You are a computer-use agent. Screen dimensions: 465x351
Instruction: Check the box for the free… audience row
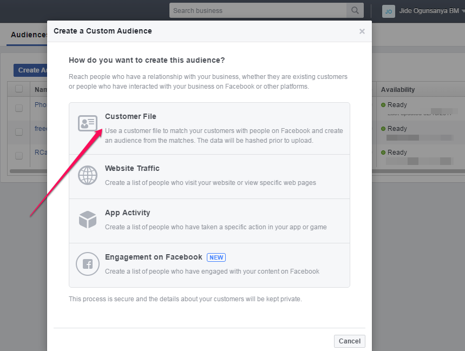19,131
